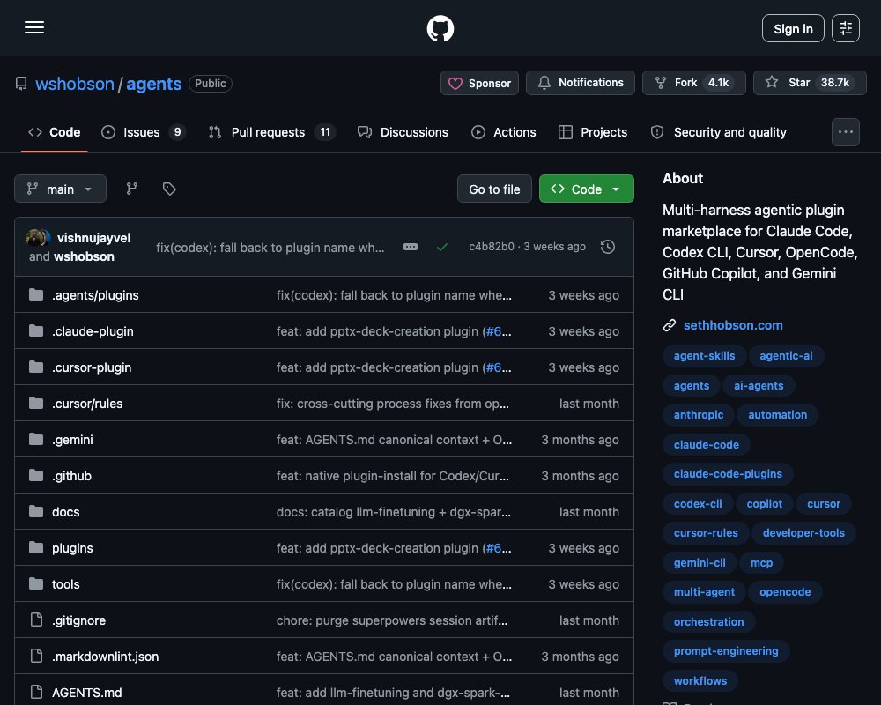Open the .cursor/rules folder
This screenshot has width=881, height=705.
(87, 404)
